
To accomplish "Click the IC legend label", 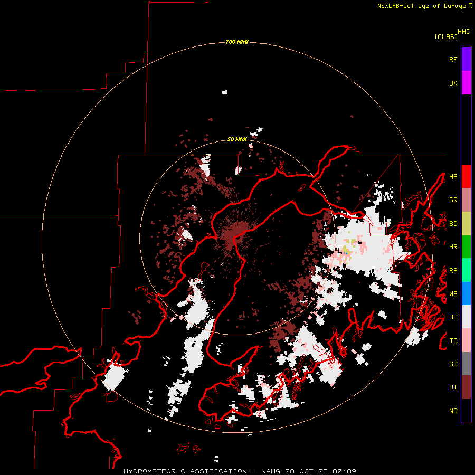I will tap(453, 341).
